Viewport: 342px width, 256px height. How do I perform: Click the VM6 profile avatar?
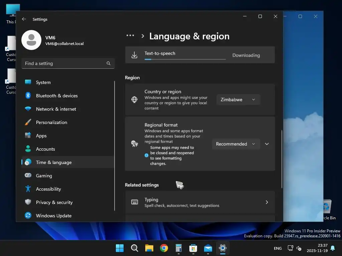tap(31, 40)
